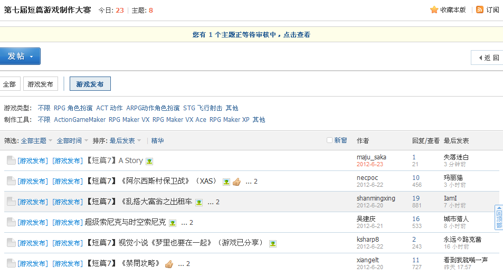Switch to the 全部 category tab

[x=10, y=84]
